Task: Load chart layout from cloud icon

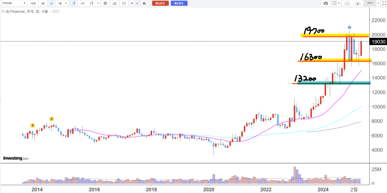Action: coord(347,3)
